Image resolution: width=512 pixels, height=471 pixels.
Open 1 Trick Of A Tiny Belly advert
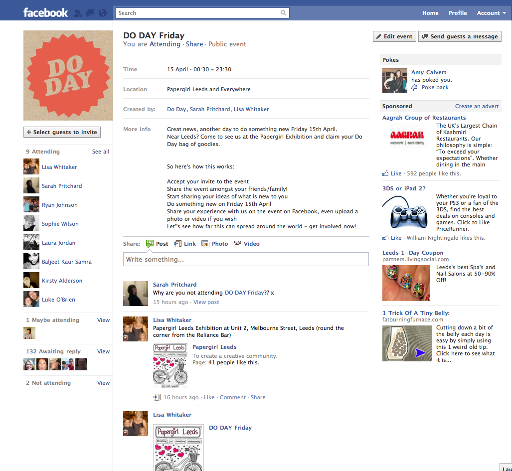(x=416, y=313)
